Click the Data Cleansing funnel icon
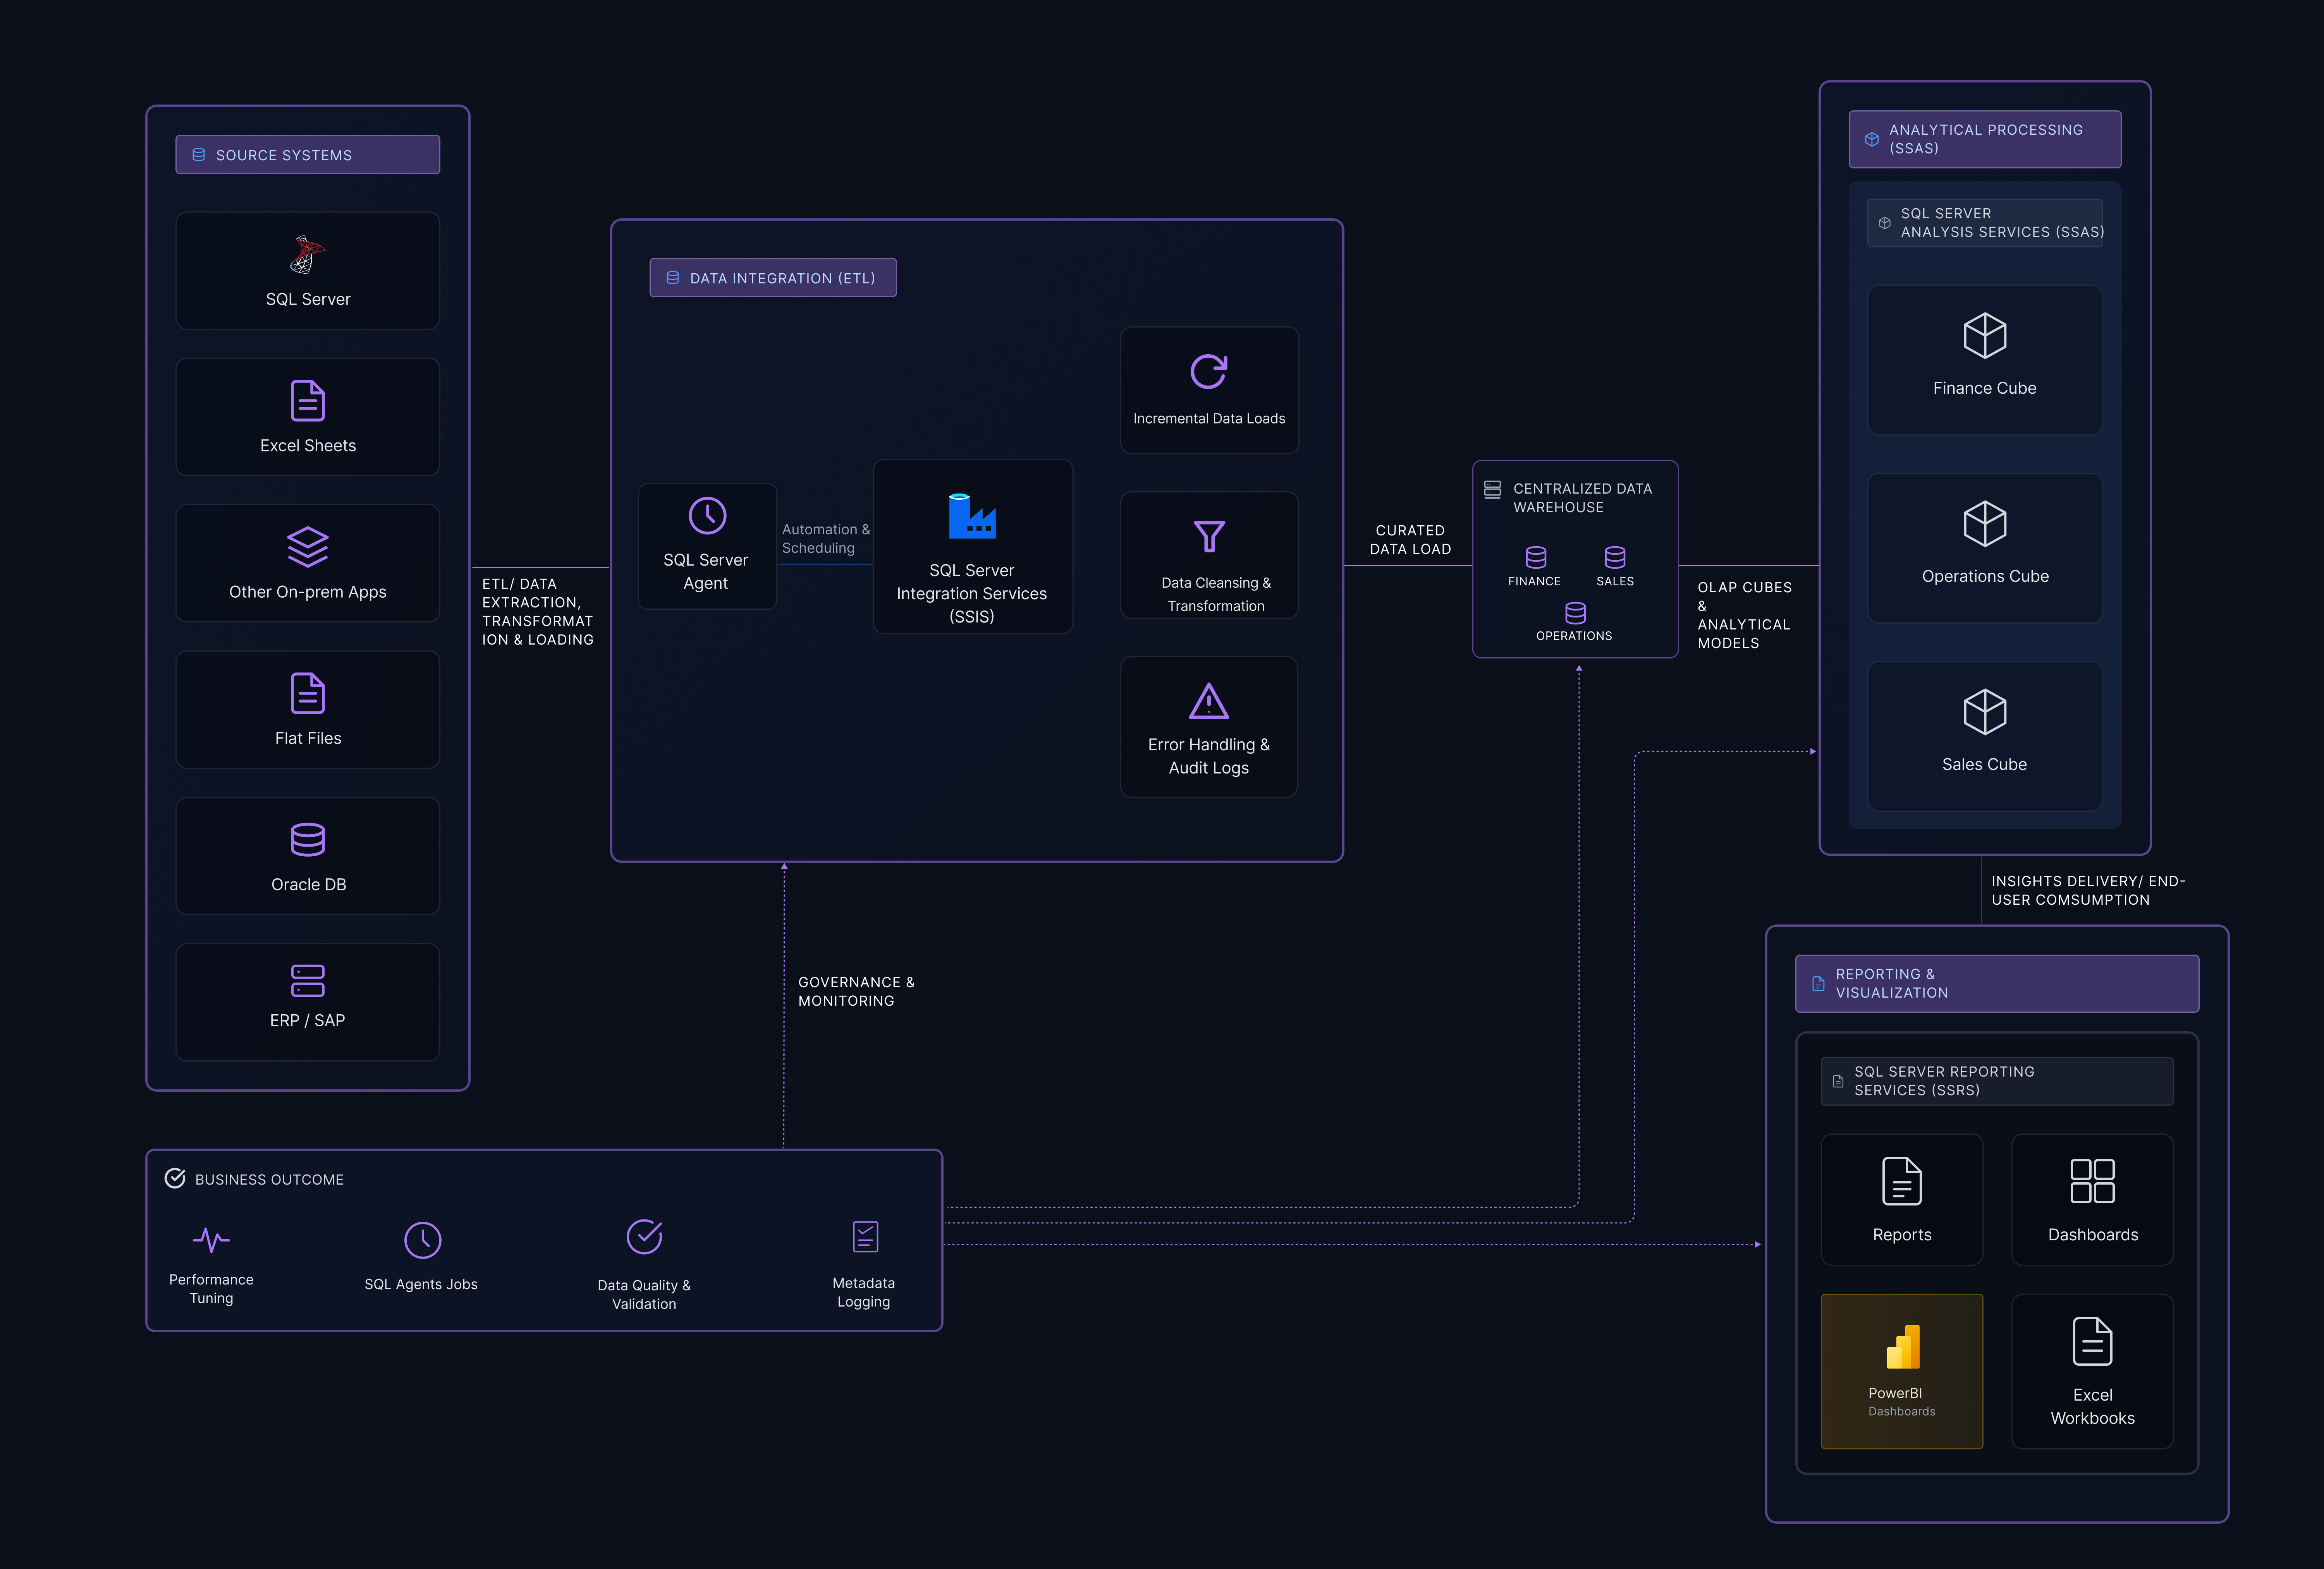The image size is (2324, 1569). pyautogui.click(x=1208, y=537)
